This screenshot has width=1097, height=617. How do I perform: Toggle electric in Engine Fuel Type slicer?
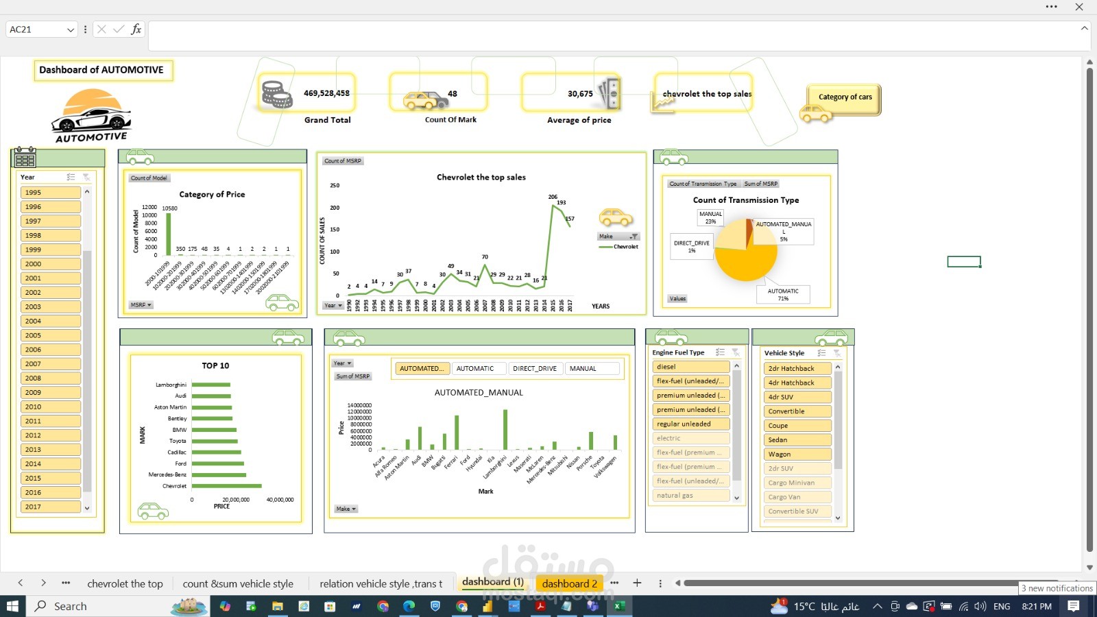[691, 439]
